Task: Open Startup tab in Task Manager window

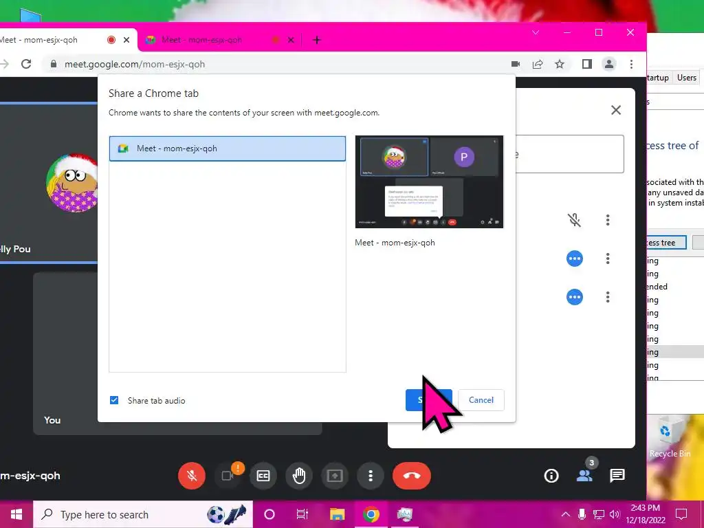Action: [658, 78]
